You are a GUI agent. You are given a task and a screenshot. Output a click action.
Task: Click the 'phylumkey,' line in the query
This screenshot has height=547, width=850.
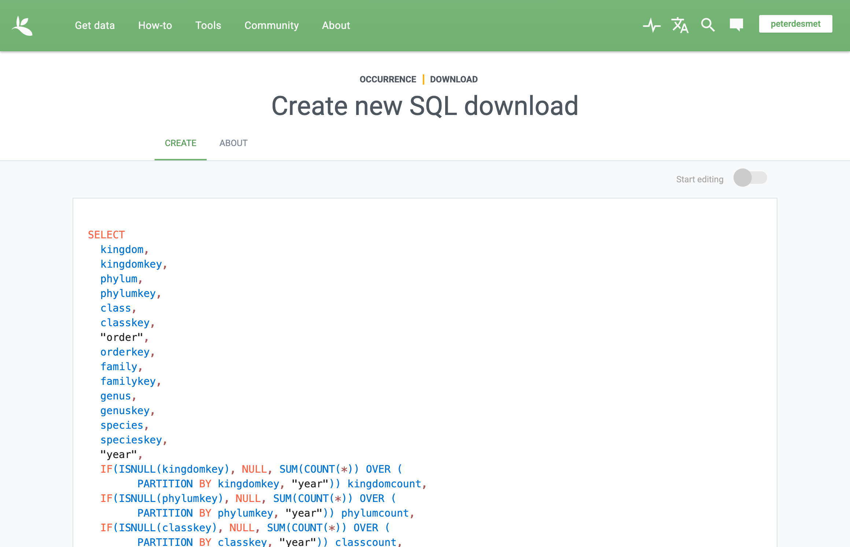[x=131, y=294]
